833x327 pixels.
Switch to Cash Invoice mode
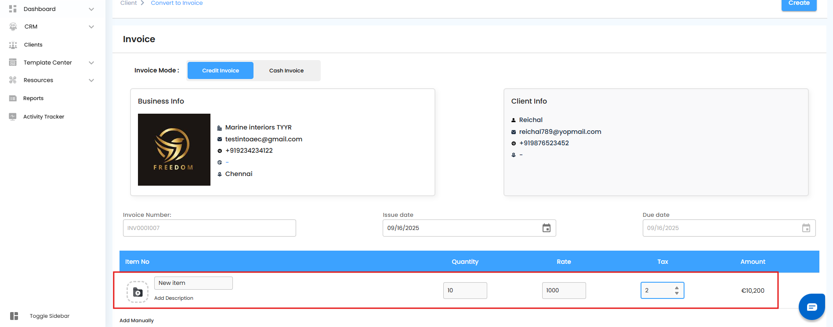pos(286,71)
